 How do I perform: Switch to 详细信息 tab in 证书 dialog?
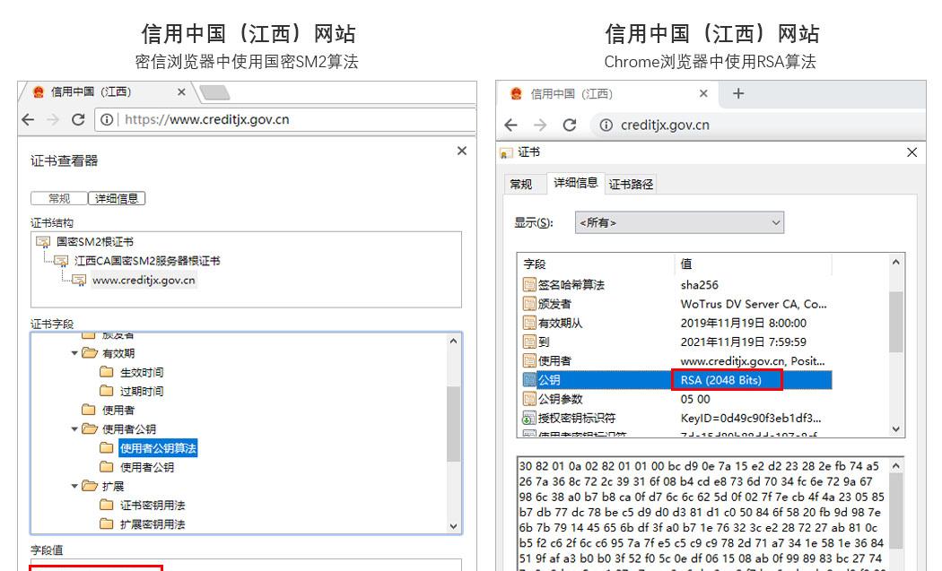pos(576,183)
